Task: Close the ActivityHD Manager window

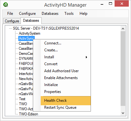Action: [122, 4]
